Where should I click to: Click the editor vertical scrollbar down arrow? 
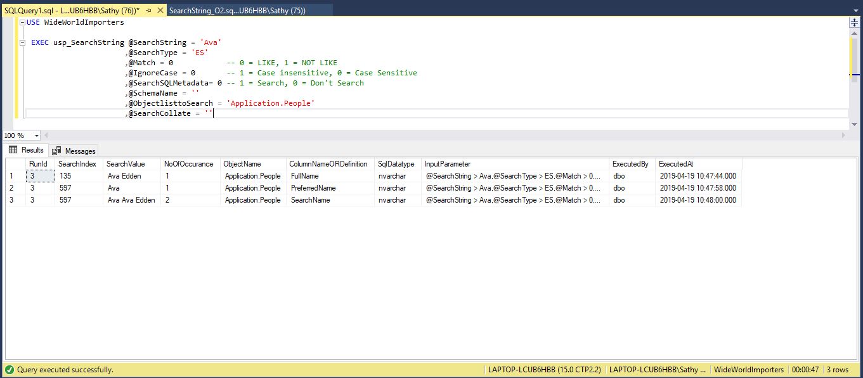(855, 125)
